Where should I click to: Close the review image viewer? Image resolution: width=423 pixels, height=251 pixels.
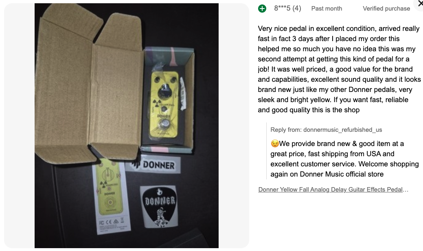[x=420, y=4]
